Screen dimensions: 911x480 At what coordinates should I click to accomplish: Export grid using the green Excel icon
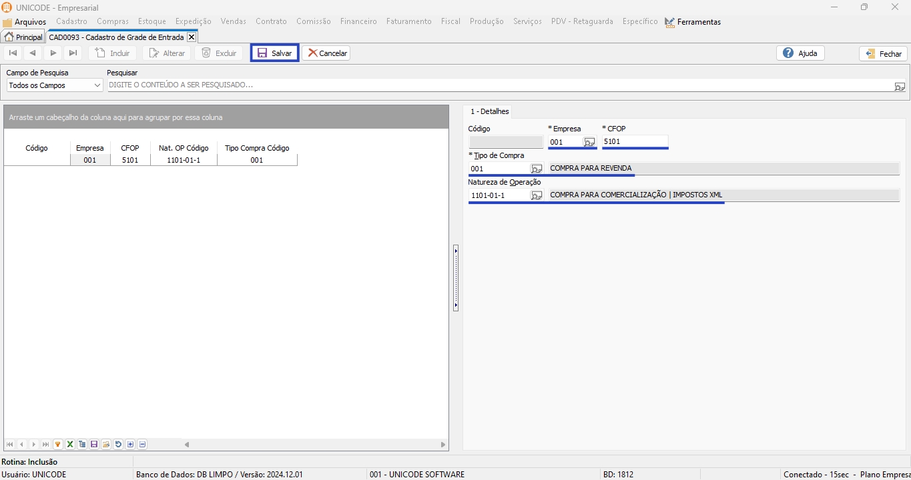pyautogui.click(x=70, y=445)
